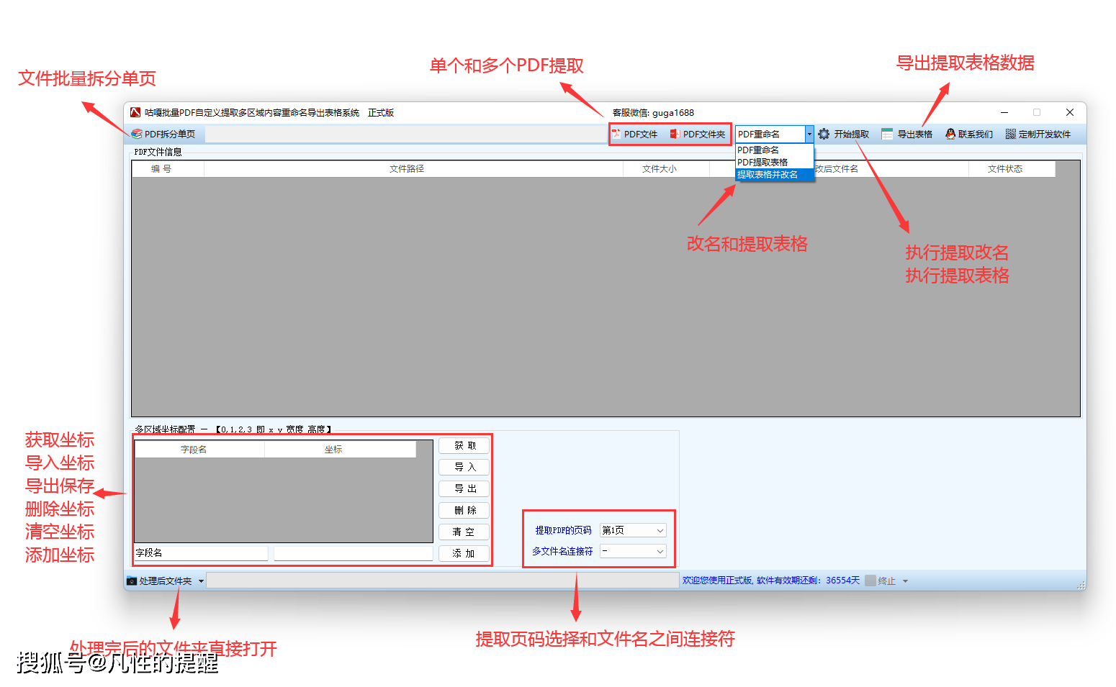Click the 导出表格 toolbar label

[x=915, y=135]
